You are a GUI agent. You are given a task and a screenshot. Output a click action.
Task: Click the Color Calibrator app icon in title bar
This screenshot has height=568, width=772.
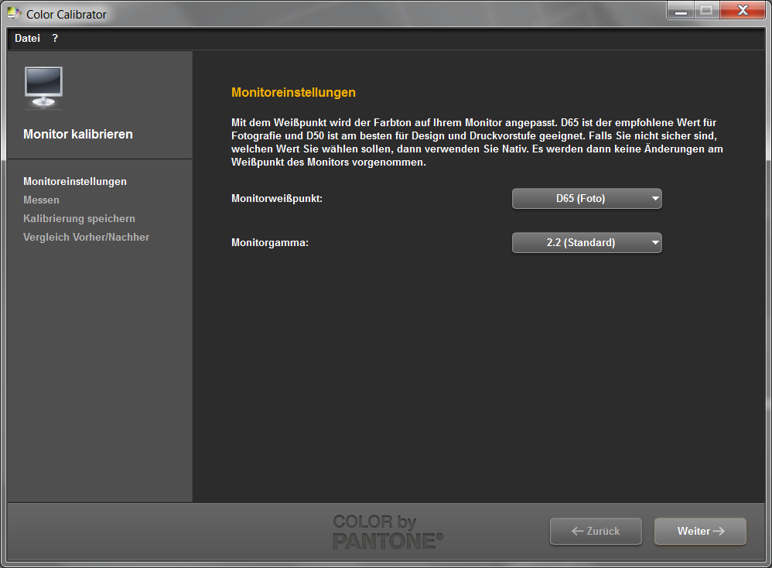(15, 14)
